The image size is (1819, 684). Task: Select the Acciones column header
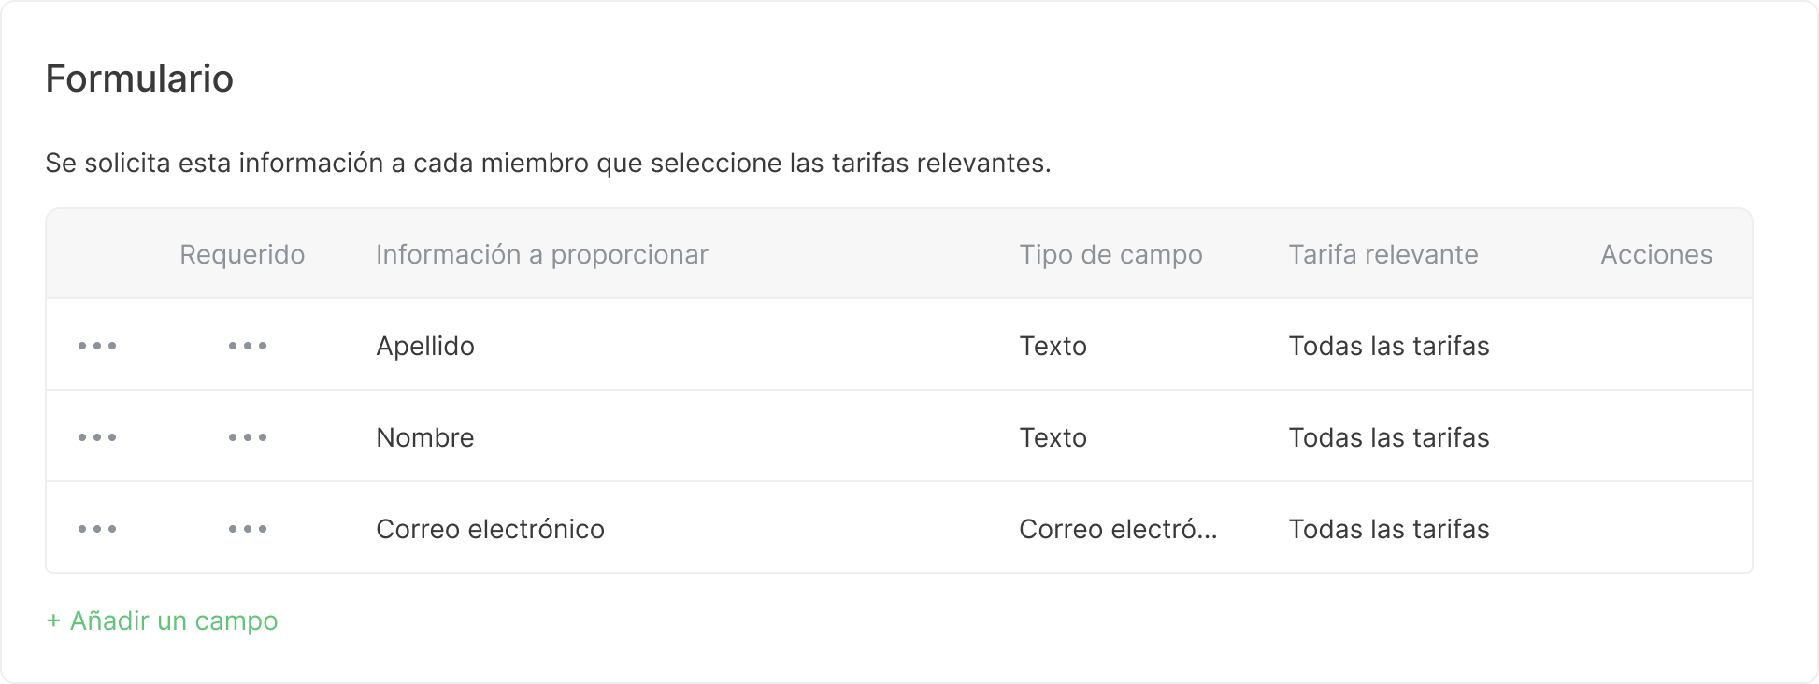click(x=1656, y=253)
